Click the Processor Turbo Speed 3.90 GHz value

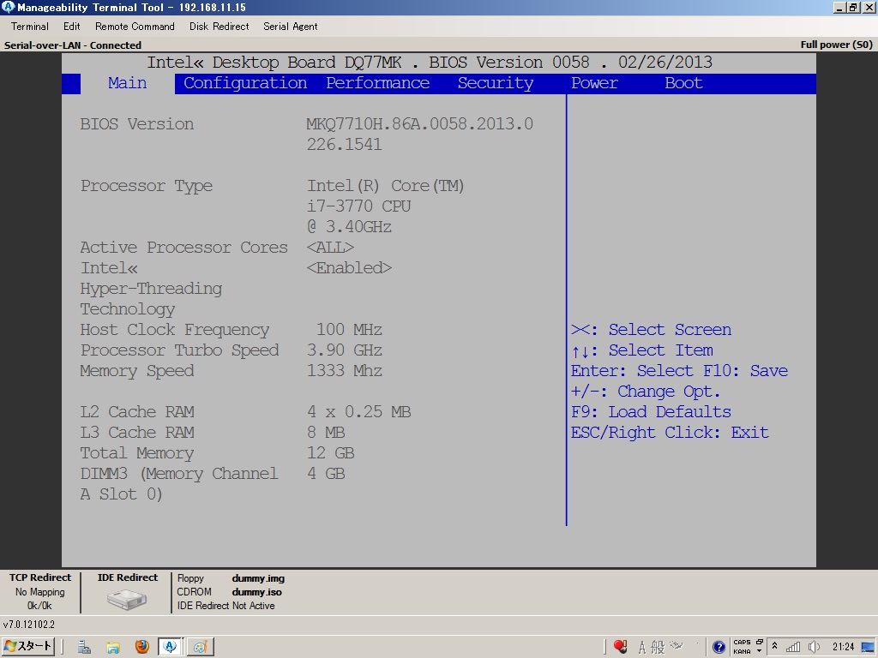[x=345, y=350]
